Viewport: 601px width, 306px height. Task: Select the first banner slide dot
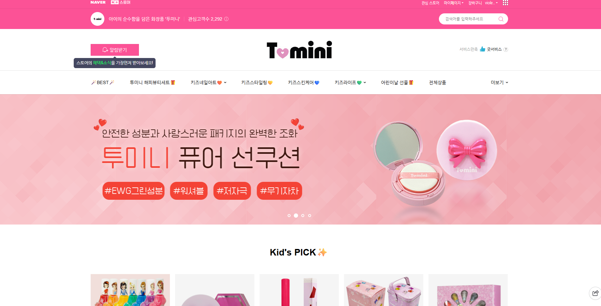(289, 215)
